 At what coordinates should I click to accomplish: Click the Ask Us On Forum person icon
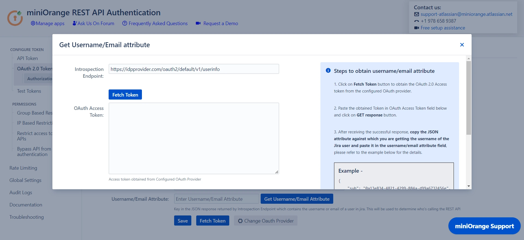click(75, 23)
